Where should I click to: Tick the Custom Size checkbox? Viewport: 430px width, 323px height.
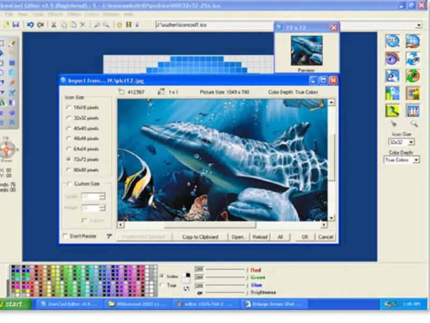click(69, 184)
